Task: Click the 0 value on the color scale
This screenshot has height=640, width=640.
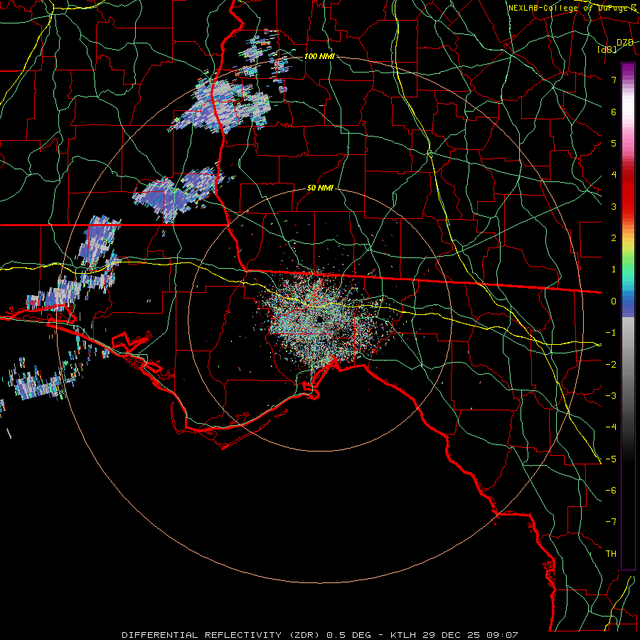Action: point(614,302)
